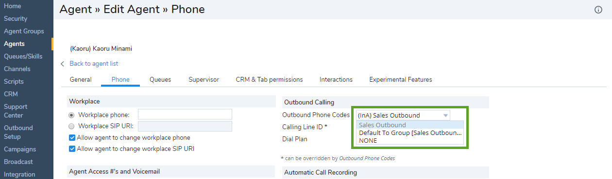This screenshot has height=179, width=612.
Task: Select Agents in the sidebar
Action: point(14,44)
